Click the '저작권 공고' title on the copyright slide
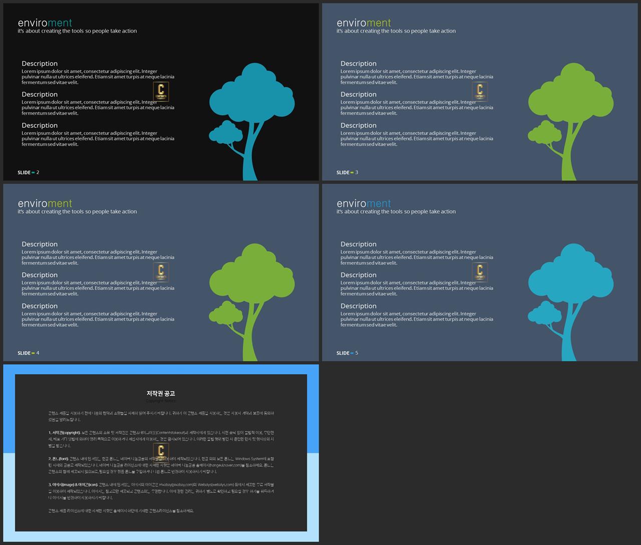This screenshot has height=545, width=641. [x=161, y=394]
